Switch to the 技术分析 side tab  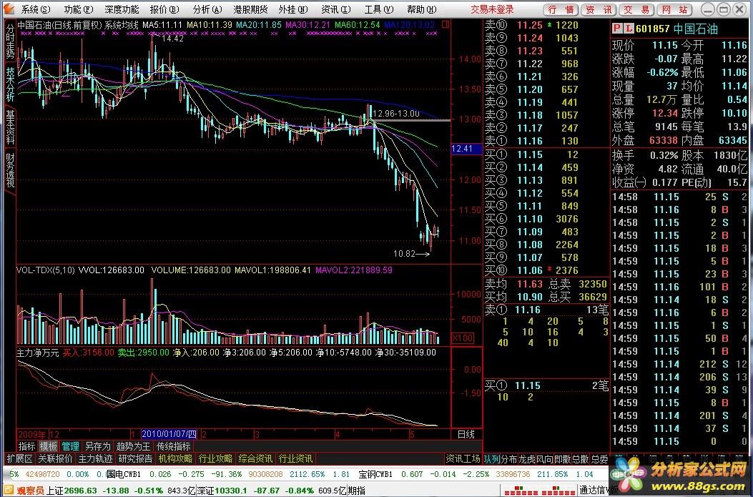pos(10,84)
